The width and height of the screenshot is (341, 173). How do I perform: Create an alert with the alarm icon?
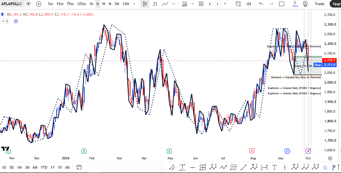[x=238, y=4]
